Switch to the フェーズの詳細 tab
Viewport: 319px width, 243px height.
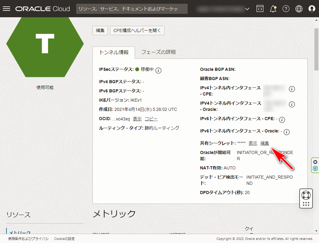[158, 52]
